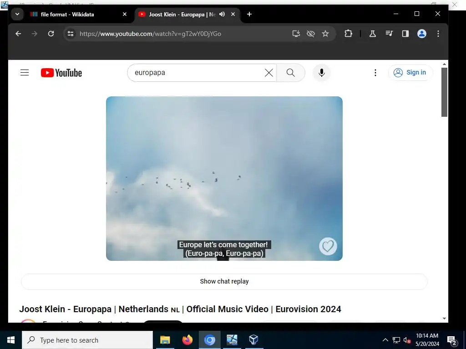Show hidden system tray icons
The height and width of the screenshot is (349, 466).
(x=385, y=340)
